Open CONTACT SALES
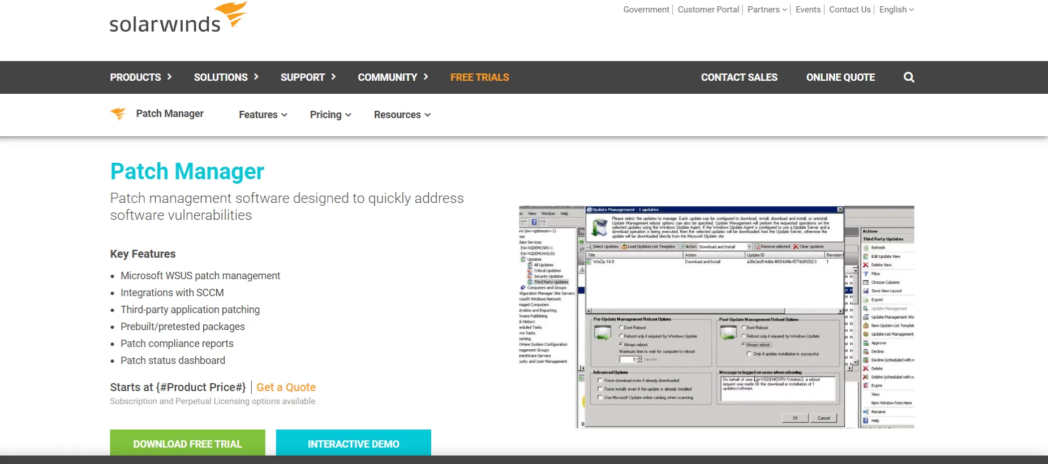Screen dimensions: 1048x464 (739, 77)
